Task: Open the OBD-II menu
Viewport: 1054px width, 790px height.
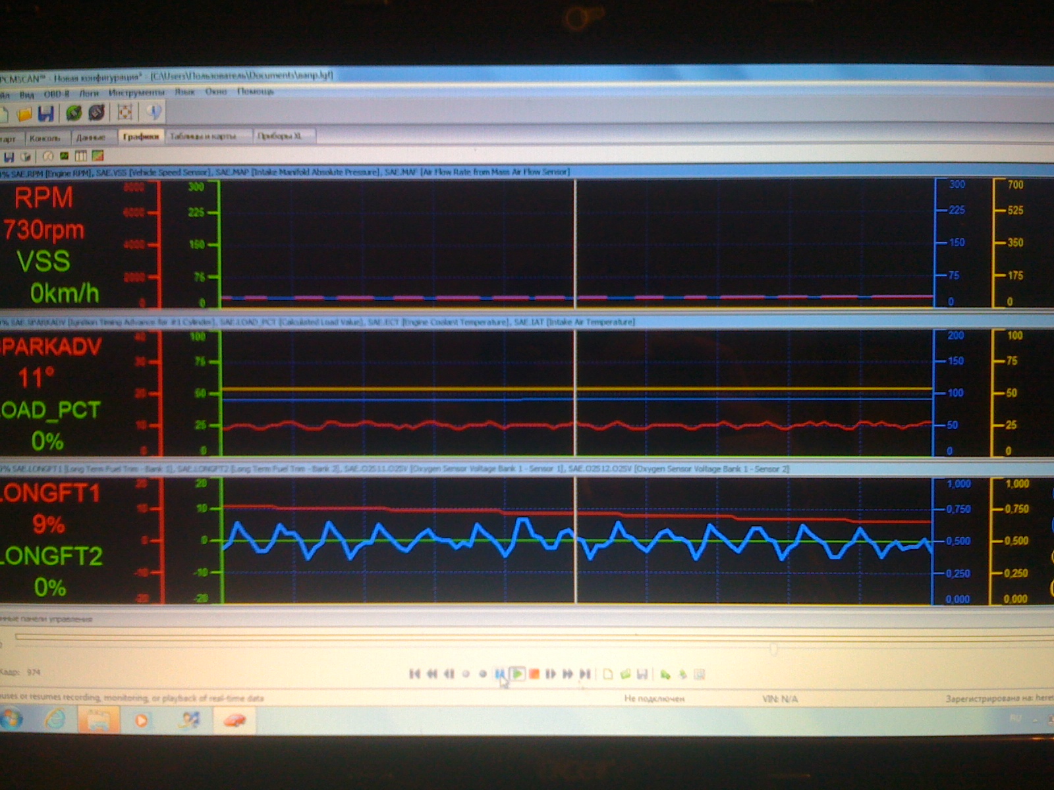Action: tap(57, 94)
